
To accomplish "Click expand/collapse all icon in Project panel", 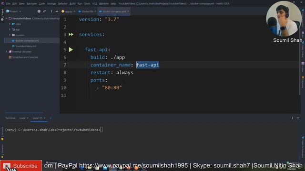I will click(x=44, y=11).
